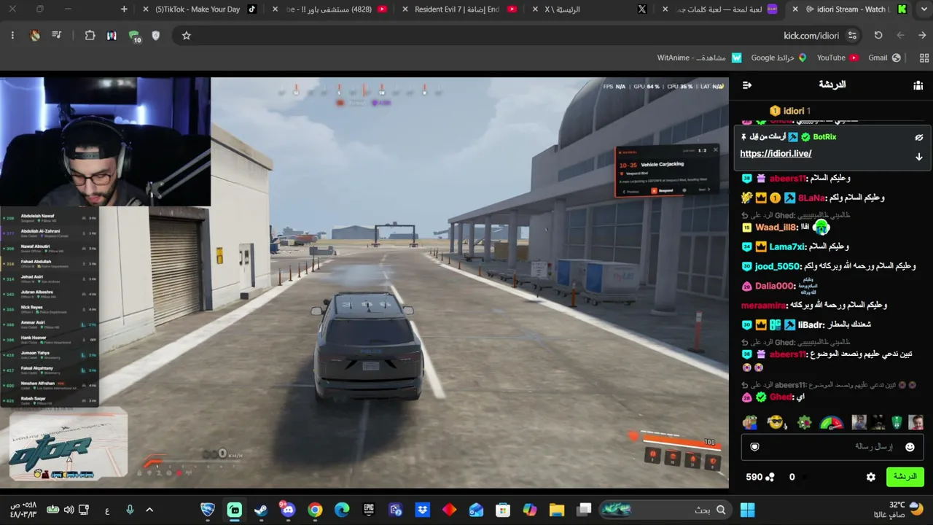Viewport: 933px width, 525px height.
Task: Click the send message input field
Action: tap(832, 446)
